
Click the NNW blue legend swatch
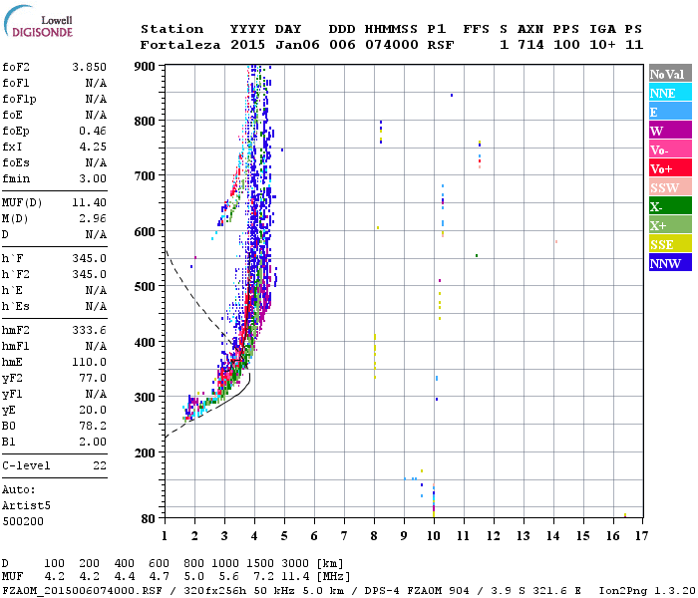click(x=670, y=262)
